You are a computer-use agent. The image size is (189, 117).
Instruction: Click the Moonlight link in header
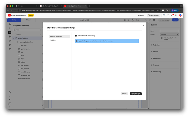[141, 15]
